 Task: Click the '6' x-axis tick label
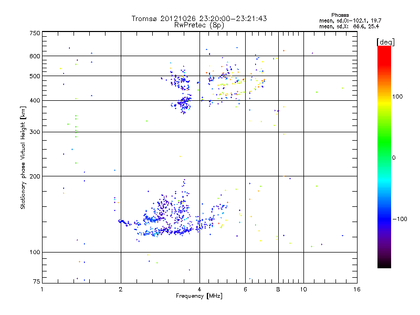tap(245, 289)
